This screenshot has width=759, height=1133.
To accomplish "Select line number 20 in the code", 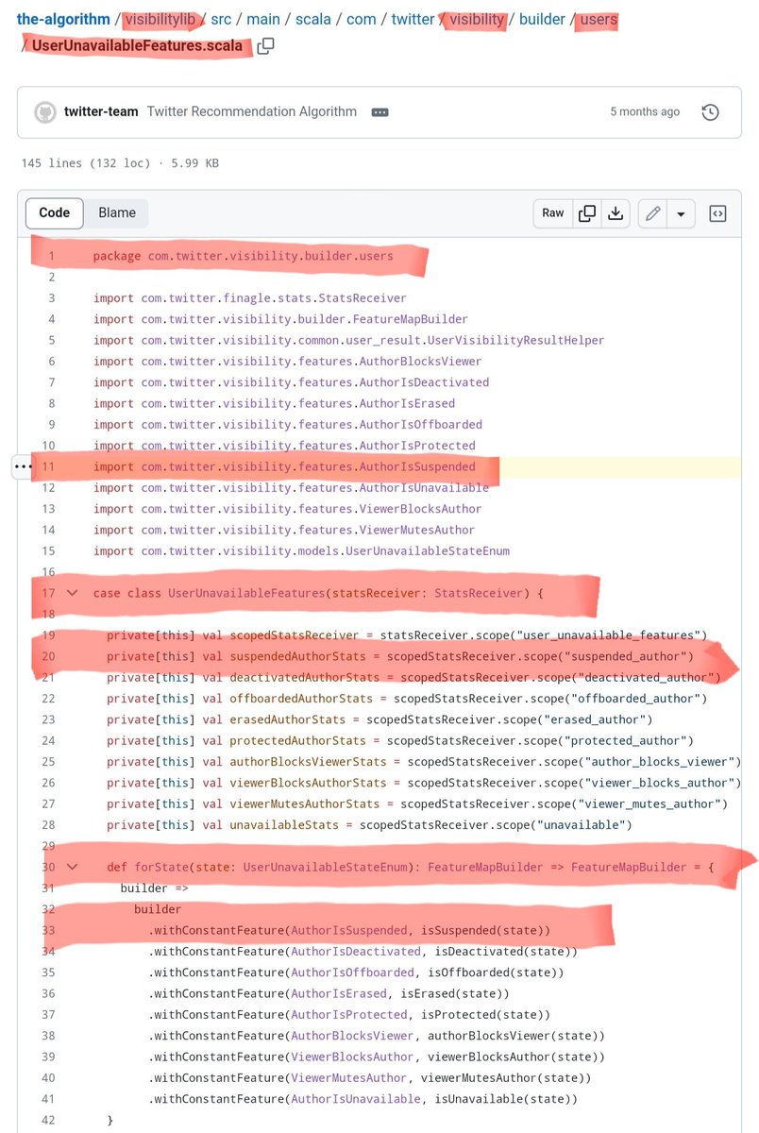I will (48, 655).
